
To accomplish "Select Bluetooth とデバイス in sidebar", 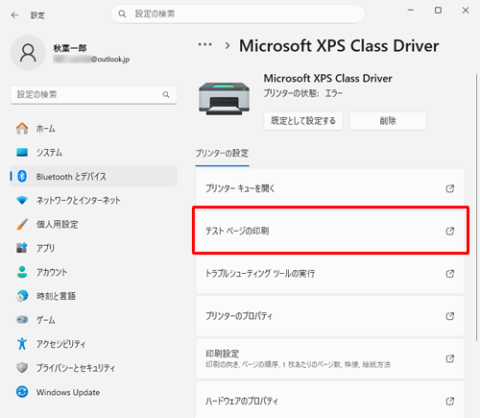I will point(94,176).
